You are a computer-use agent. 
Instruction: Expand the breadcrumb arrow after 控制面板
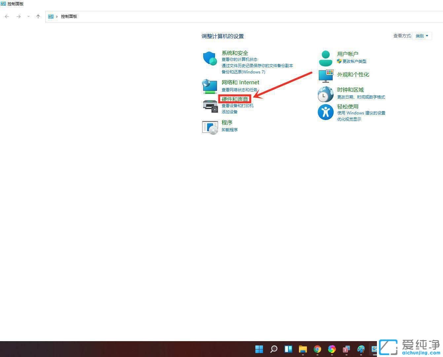pos(56,16)
